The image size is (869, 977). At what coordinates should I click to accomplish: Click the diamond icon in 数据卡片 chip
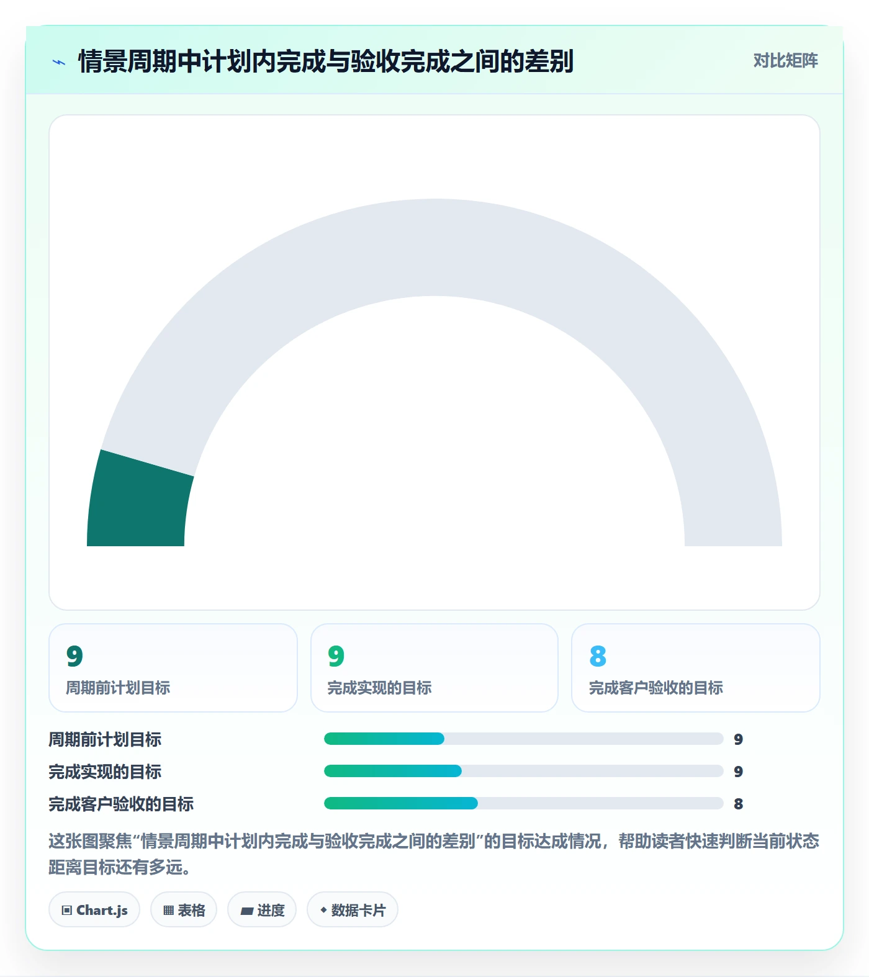pyautogui.click(x=323, y=910)
